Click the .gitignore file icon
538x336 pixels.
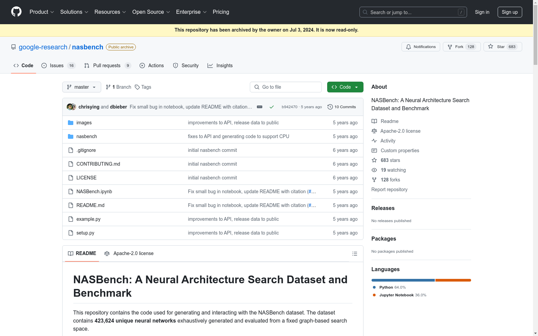pos(71,150)
